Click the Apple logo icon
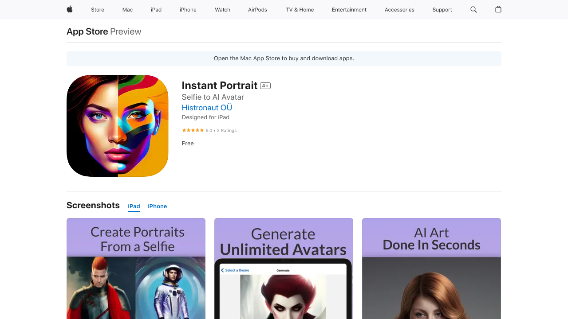The width and height of the screenshot is (568, 319). pyautogui.click(x=70, y=9)
